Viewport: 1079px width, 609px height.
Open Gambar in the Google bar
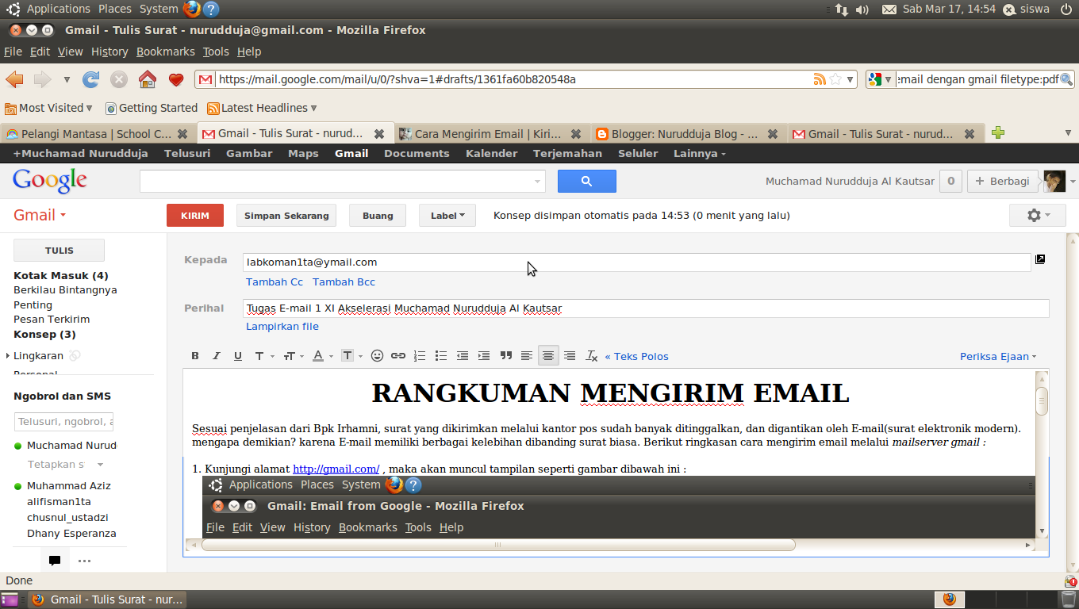coord(249,154)
